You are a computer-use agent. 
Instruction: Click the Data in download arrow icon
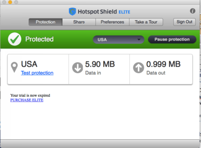[x=77, y=68]
